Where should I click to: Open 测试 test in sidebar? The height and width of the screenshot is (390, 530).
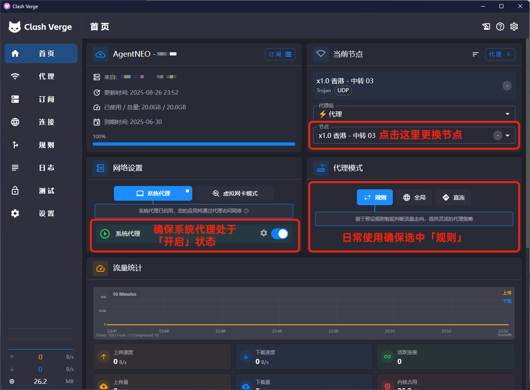(x=41, y=191)
